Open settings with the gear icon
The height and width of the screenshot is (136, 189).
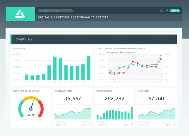point(167,11)
